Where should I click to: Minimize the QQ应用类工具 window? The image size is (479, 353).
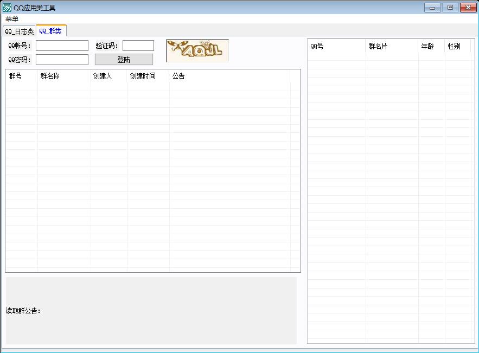pos(432,8)
